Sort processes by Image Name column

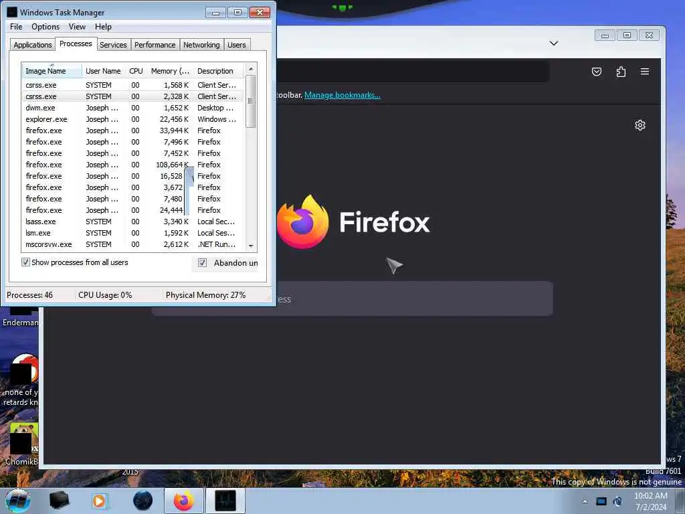52,71
